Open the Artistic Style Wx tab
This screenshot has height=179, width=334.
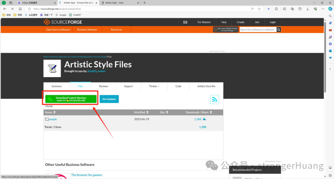pos(206,86)
